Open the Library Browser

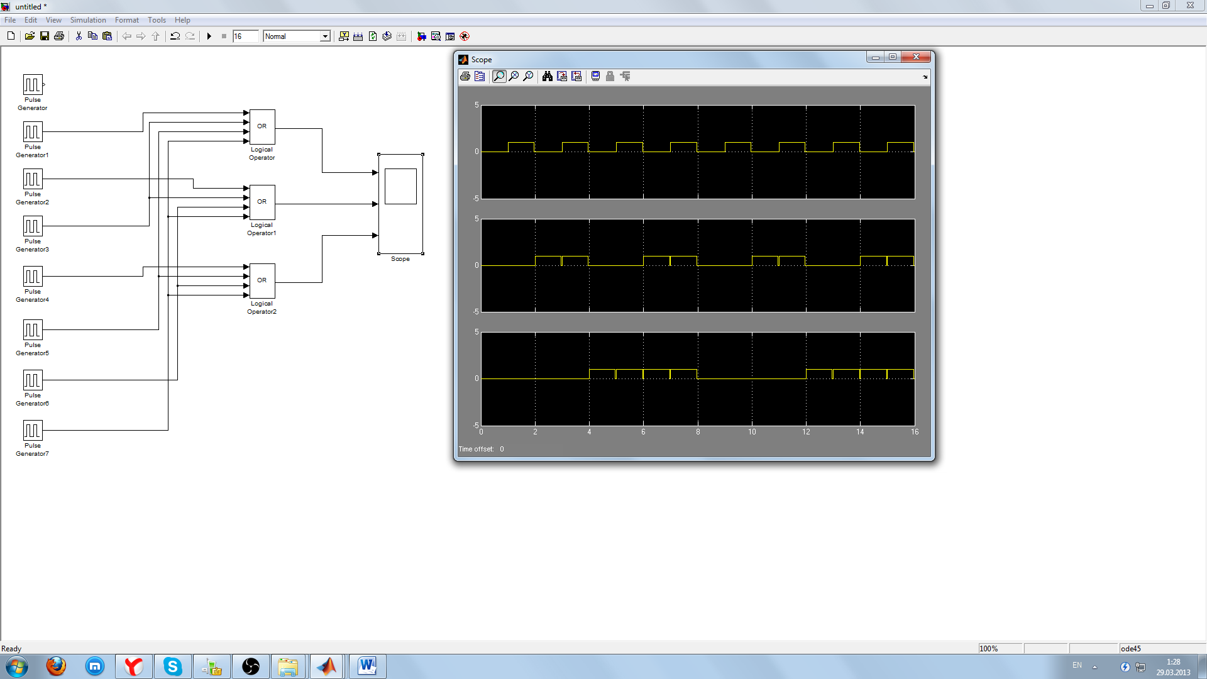click(421, 36)
